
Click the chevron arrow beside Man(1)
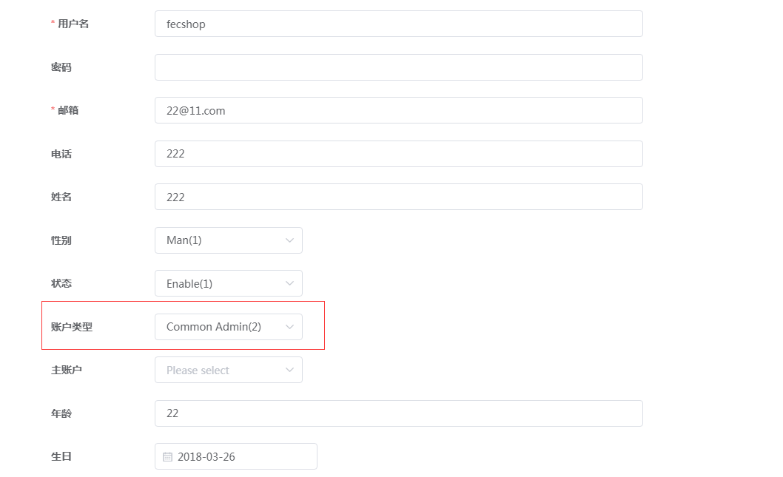289,240
